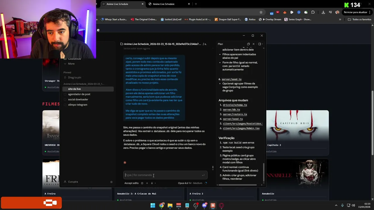Screen dimensions: 374x210
Task: Open Series Graph bookmark
Action: tap(298, 20)
